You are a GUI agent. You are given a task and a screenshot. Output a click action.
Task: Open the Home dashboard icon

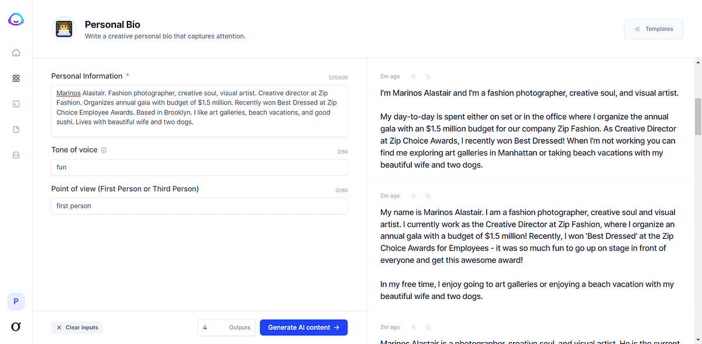pos(16,53)
